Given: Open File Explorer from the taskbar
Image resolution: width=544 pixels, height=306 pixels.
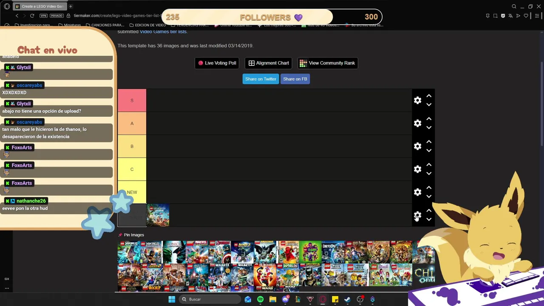Looking at the screenshot, I should pos(273,299).
